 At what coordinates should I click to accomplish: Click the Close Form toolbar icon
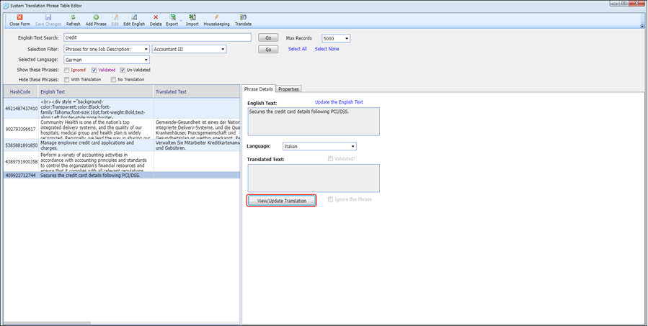[x=19, y=17]
